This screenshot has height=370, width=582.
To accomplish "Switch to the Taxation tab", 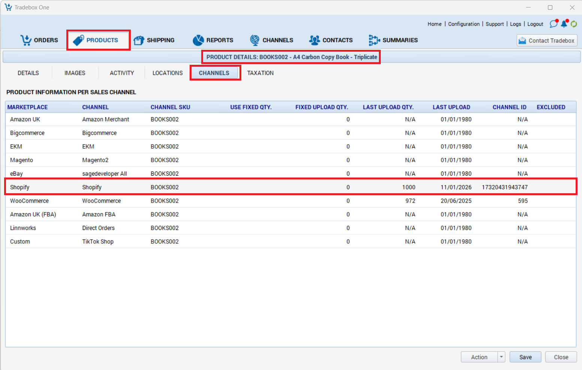I will tap(260, 73).
